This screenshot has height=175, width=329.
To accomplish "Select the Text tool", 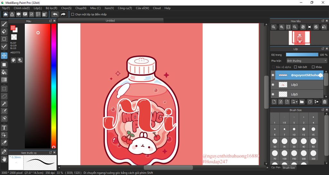I will pos(4,128).
